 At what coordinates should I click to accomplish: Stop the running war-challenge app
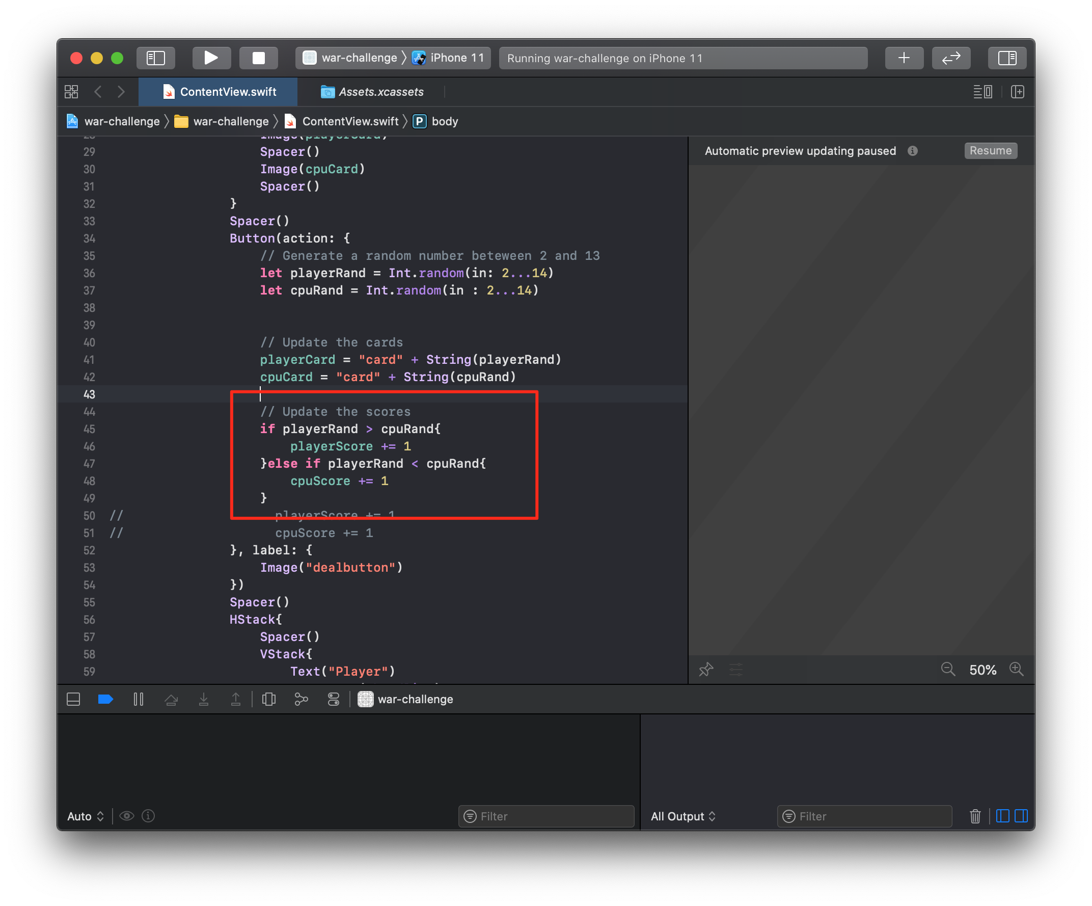coord(258,58)
